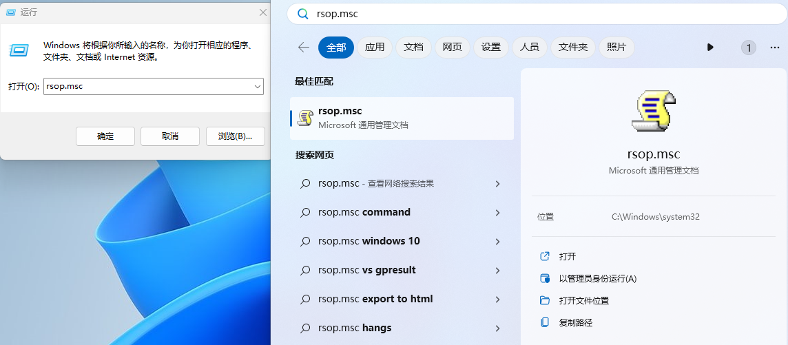The image size is (788, 345).
Task: Click magnifier icon beside 'rsop.msc command'
Action: tap(305, 212)
